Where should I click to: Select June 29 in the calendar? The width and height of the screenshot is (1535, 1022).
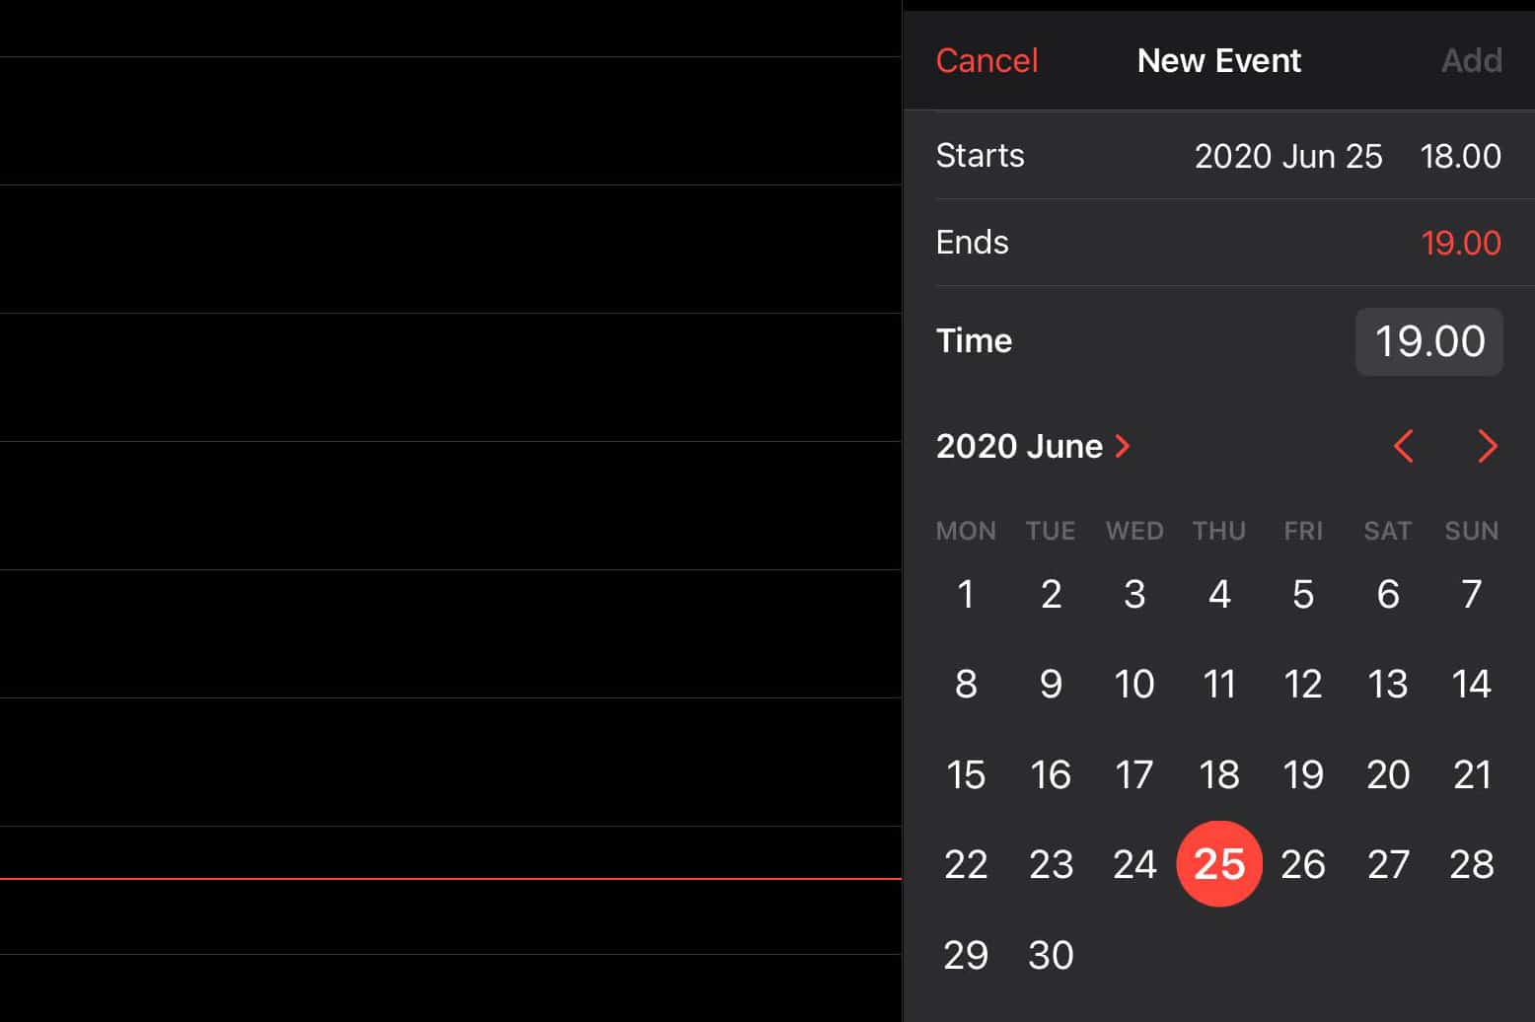point(966,955)
